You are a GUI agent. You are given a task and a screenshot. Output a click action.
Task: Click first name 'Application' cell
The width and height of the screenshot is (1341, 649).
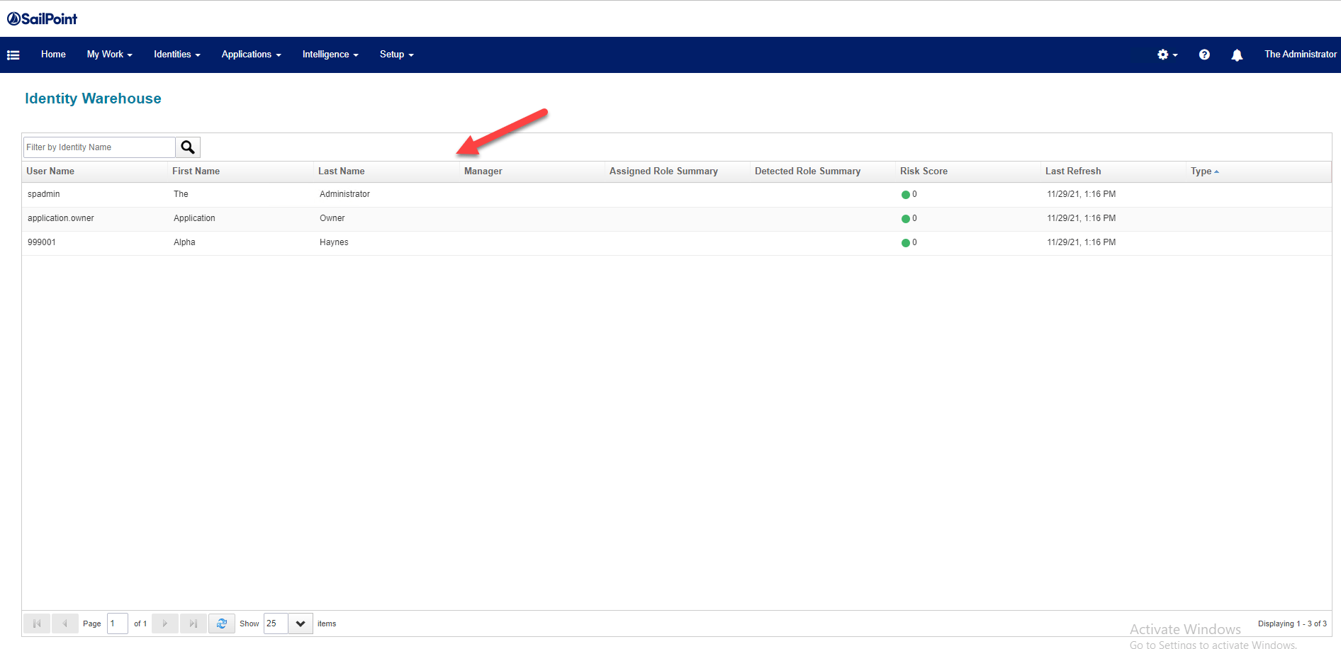(x=194, y=218)
